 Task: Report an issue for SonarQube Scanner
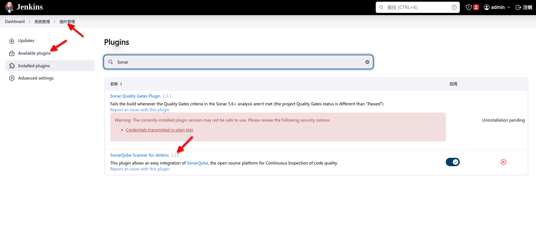pos(140,169)
